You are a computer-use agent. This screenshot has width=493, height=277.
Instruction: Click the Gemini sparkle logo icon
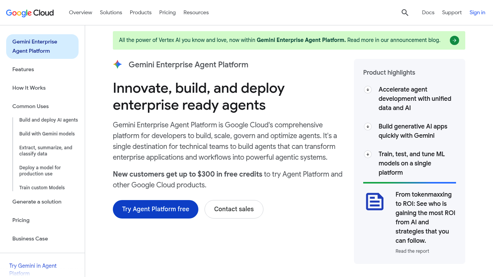(117, 65)
